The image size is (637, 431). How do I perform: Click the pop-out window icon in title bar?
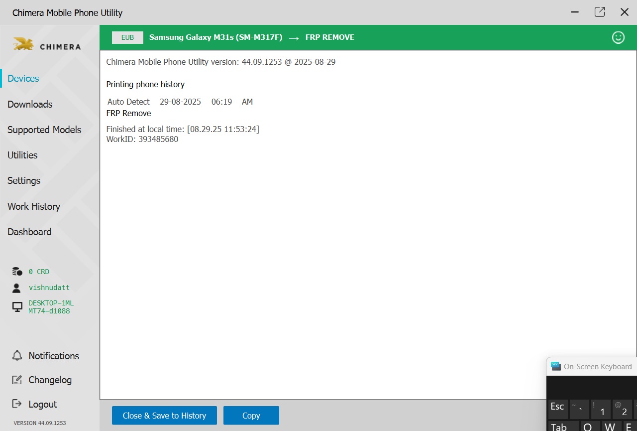[x=600, y=12]
